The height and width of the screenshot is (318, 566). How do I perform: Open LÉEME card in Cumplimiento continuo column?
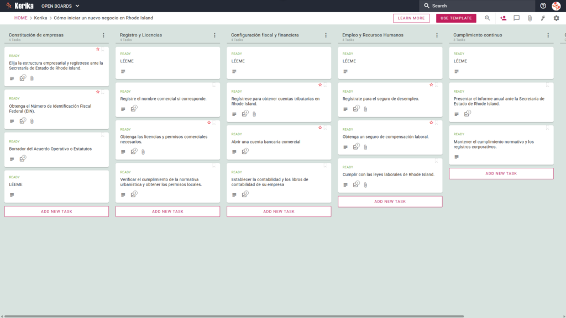(x=501, y=63)
